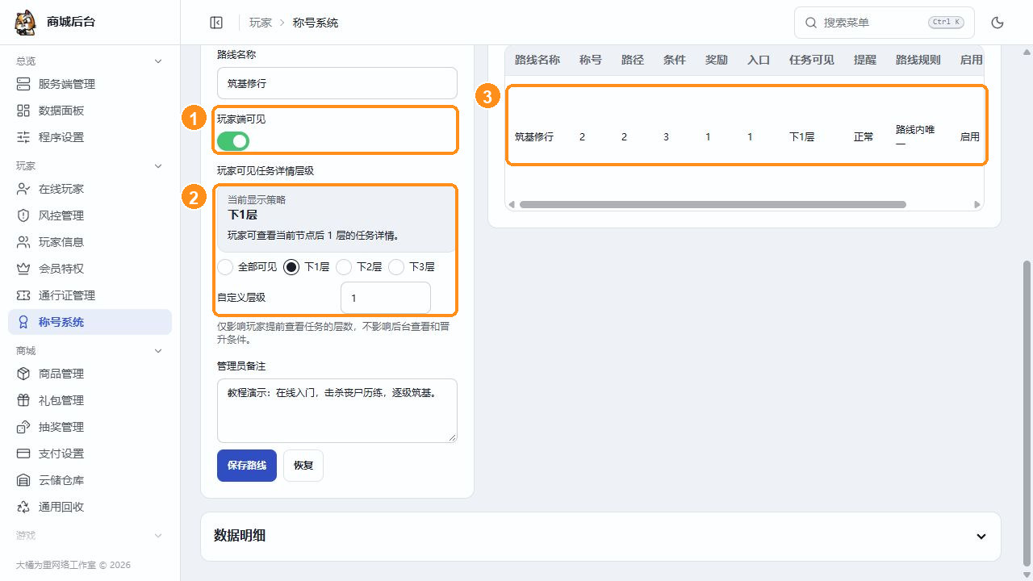
Task: Open 风控管理 shield icon
Action: [23, 215]
